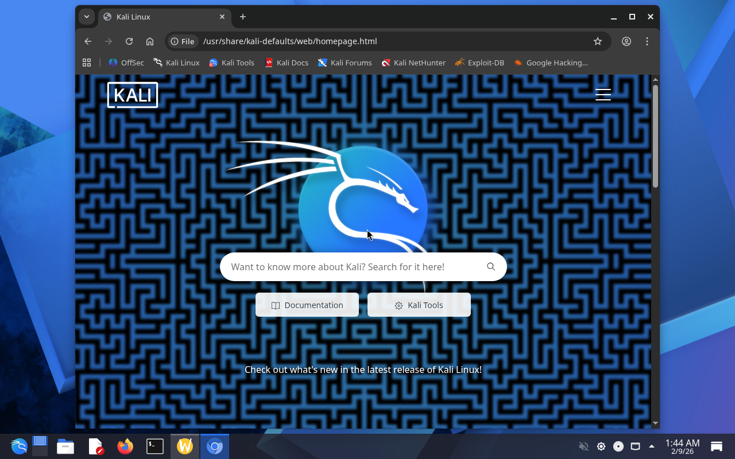Bookmark this page with the star icon

coord(598,41)
